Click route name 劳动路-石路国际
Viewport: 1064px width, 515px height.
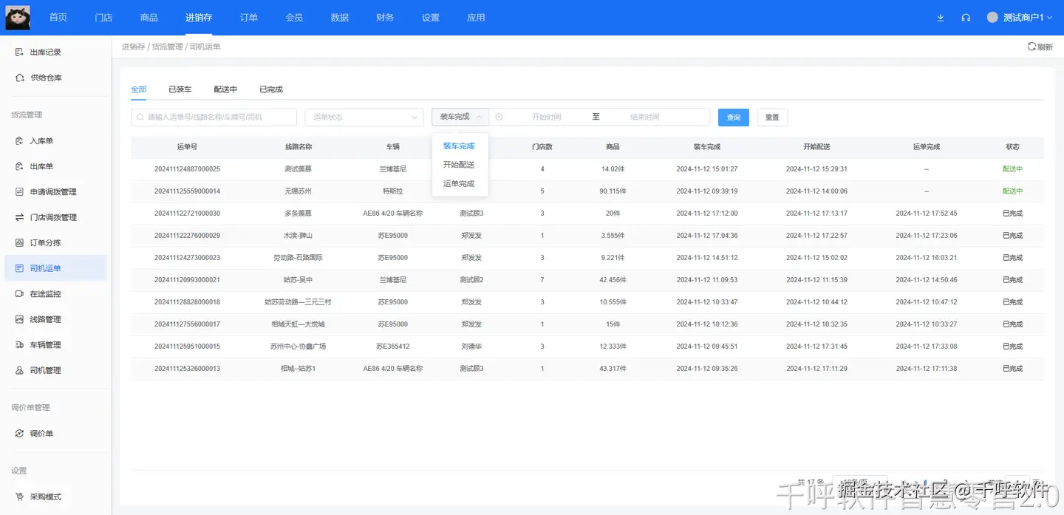(x=299, y=258)
